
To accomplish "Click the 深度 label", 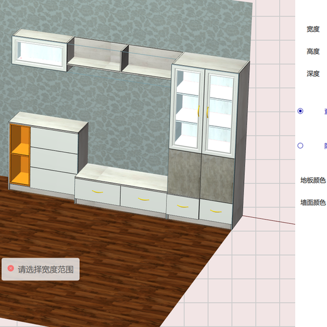I will (x=313, y=74).
